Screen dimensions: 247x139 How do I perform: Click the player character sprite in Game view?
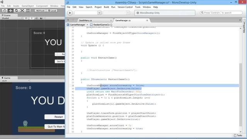tap(25, 124)
